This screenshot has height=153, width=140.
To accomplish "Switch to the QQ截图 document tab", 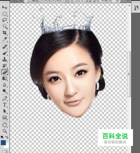I will [x=69, y=1].
